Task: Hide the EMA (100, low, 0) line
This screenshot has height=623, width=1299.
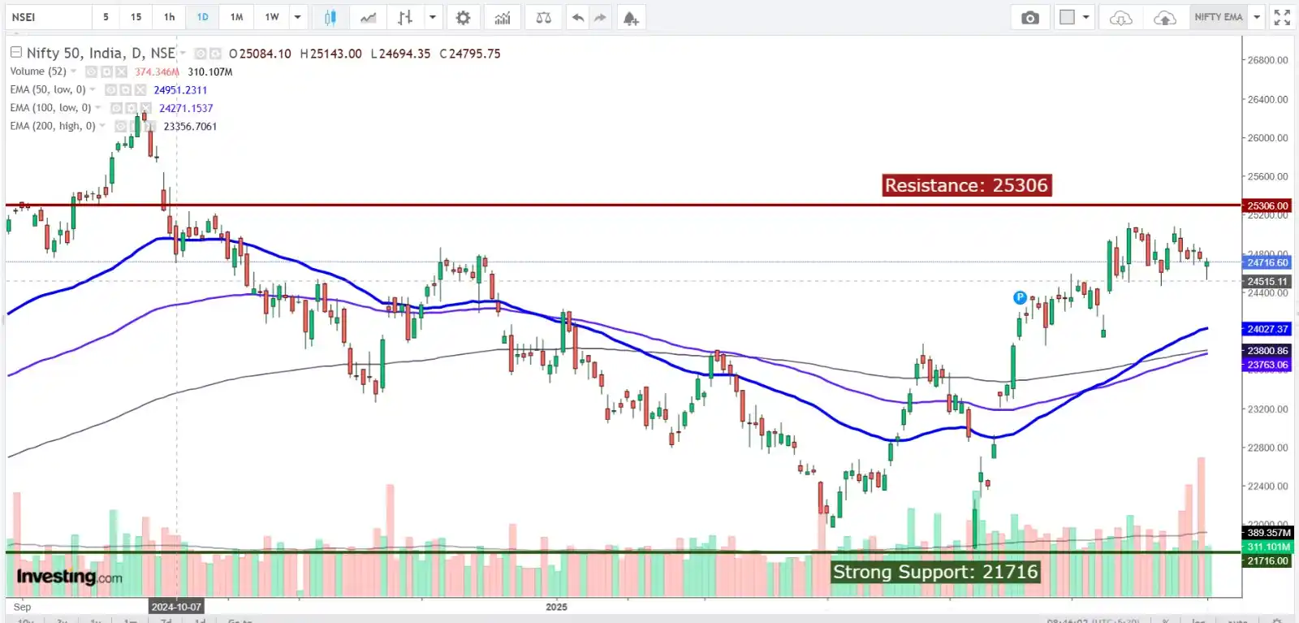Action: click(116, 107)
